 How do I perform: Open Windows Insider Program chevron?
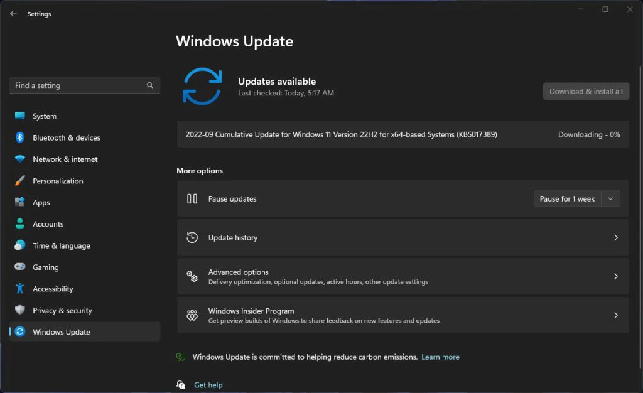click(615, 315)
